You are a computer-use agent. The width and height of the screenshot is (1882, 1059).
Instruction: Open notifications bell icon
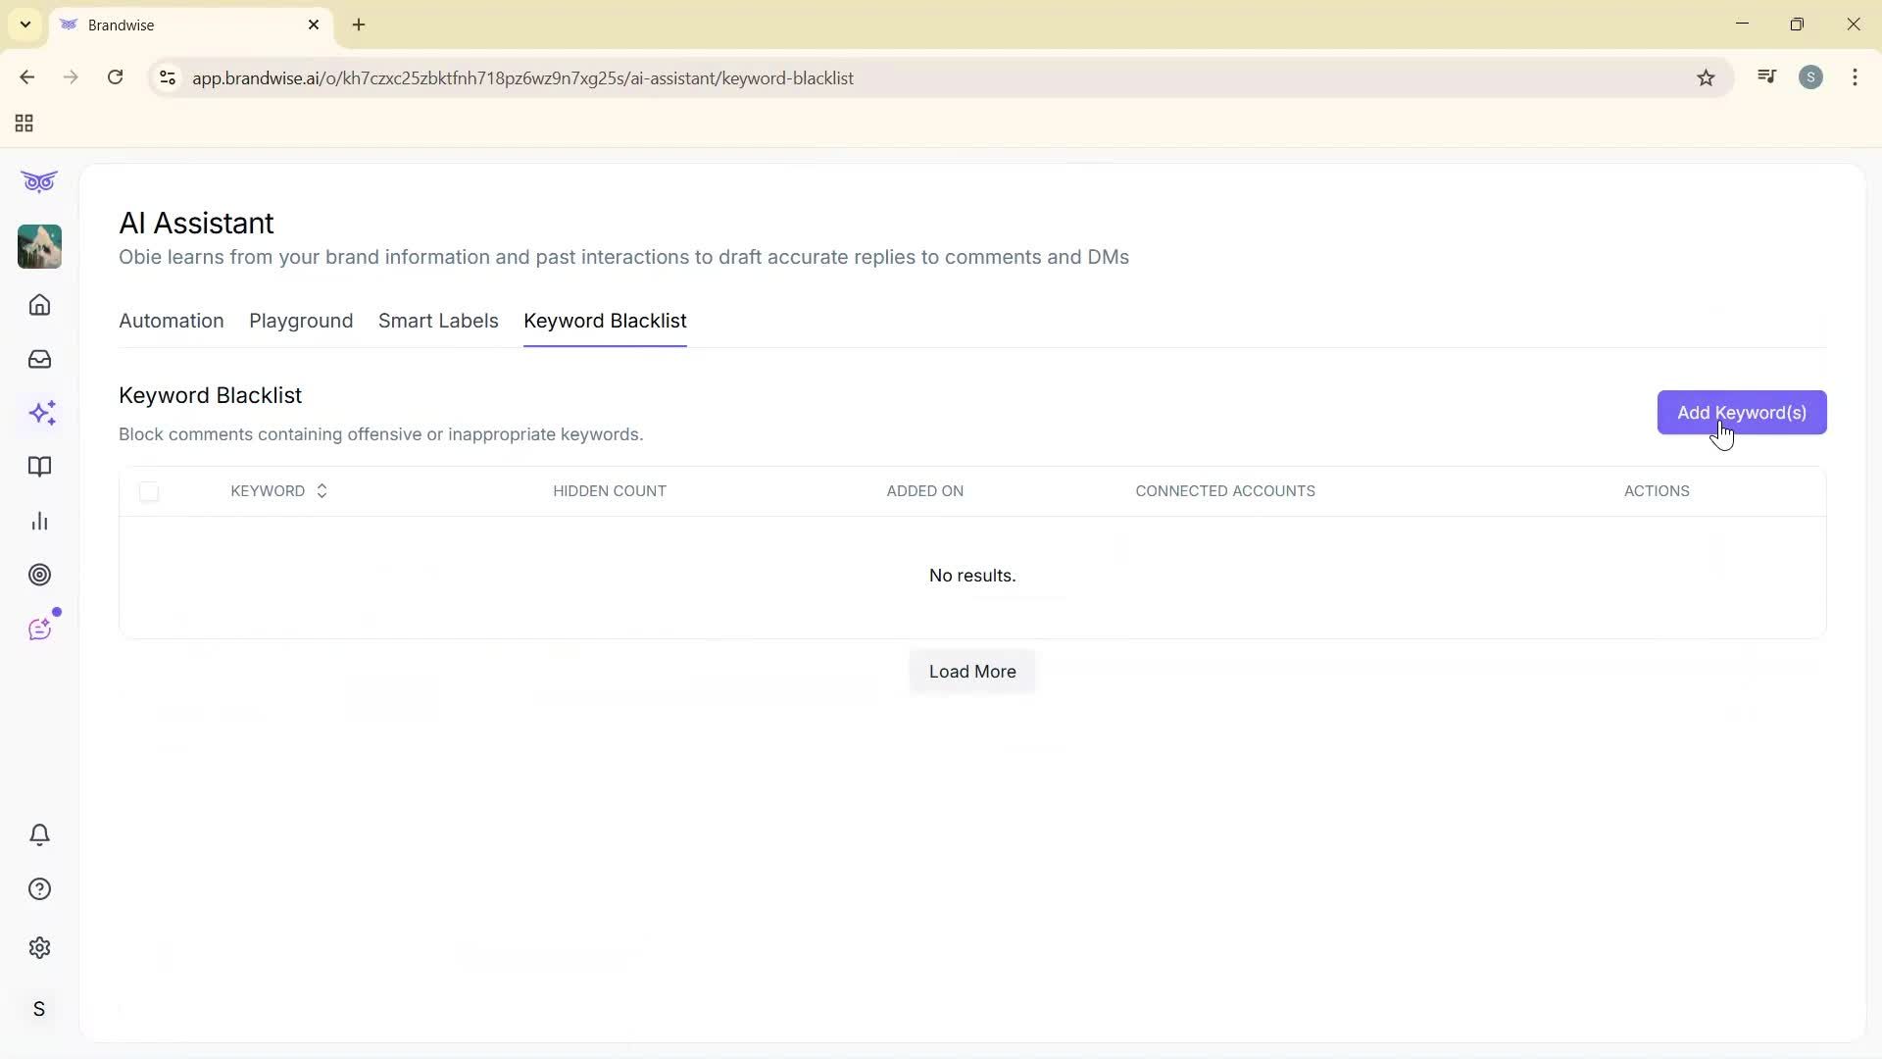pos(39,834)
